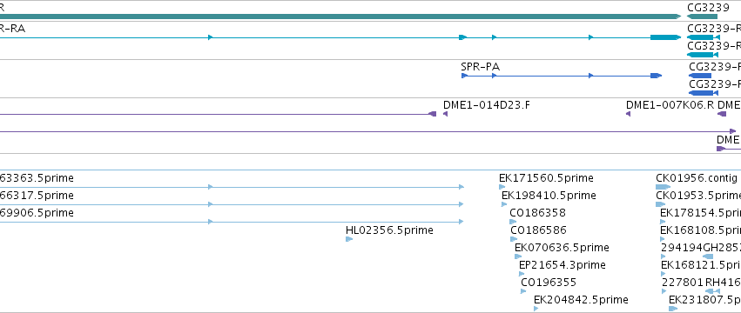
Task: Select the EP21654.3prime feature arrow
Action: tap(522, 274)
